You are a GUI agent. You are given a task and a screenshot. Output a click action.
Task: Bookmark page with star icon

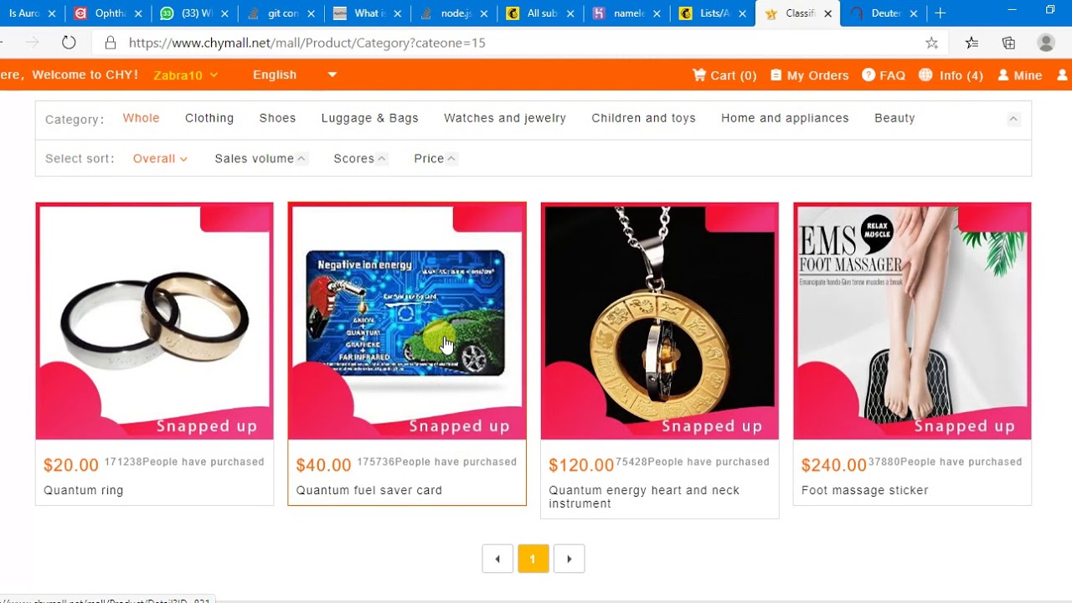point(931,43)
